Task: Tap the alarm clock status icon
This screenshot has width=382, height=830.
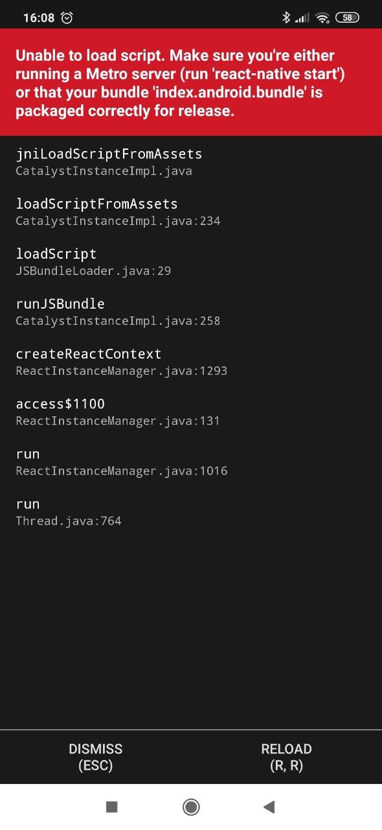Action: (67, 18)
